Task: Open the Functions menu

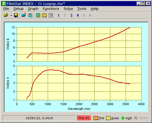Action: pos(51,9)
